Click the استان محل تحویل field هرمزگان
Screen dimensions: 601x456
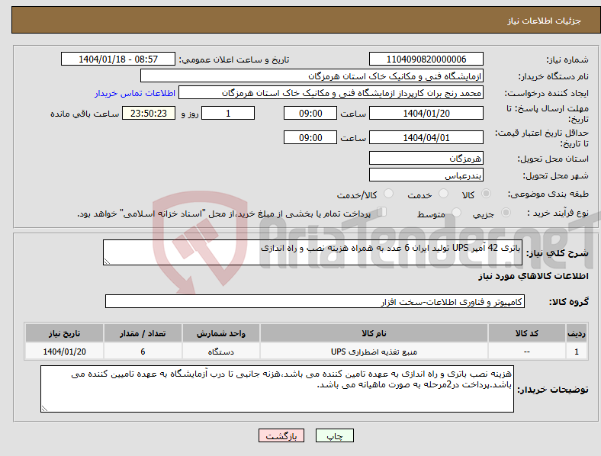point(426,158)
